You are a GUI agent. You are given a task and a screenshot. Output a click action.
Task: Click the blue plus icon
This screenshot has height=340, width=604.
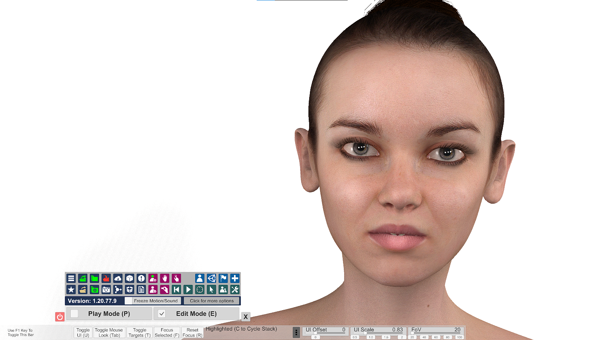(235, 278)
